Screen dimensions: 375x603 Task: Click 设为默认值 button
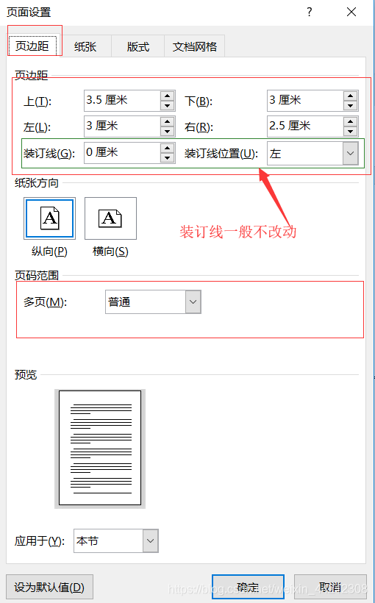49,587
